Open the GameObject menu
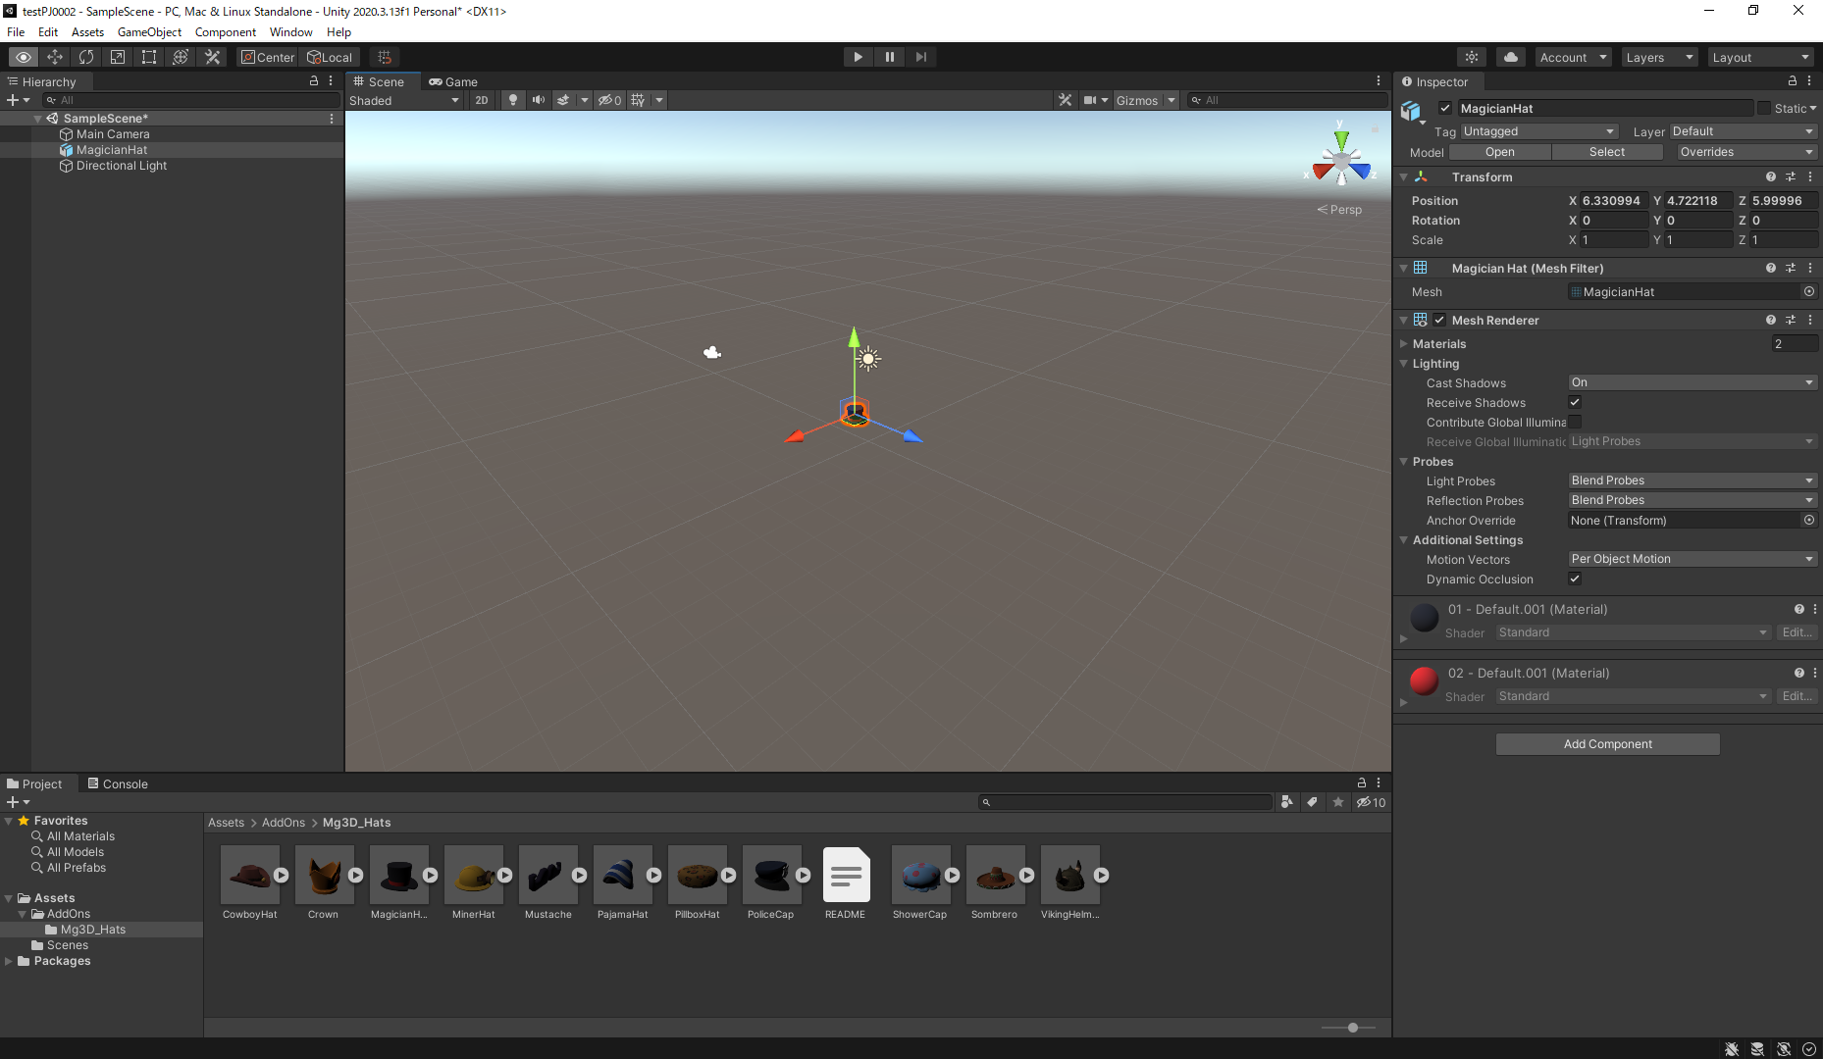Image resolution: width=1823 pixels, height=1059 pixels. point(149,32)
